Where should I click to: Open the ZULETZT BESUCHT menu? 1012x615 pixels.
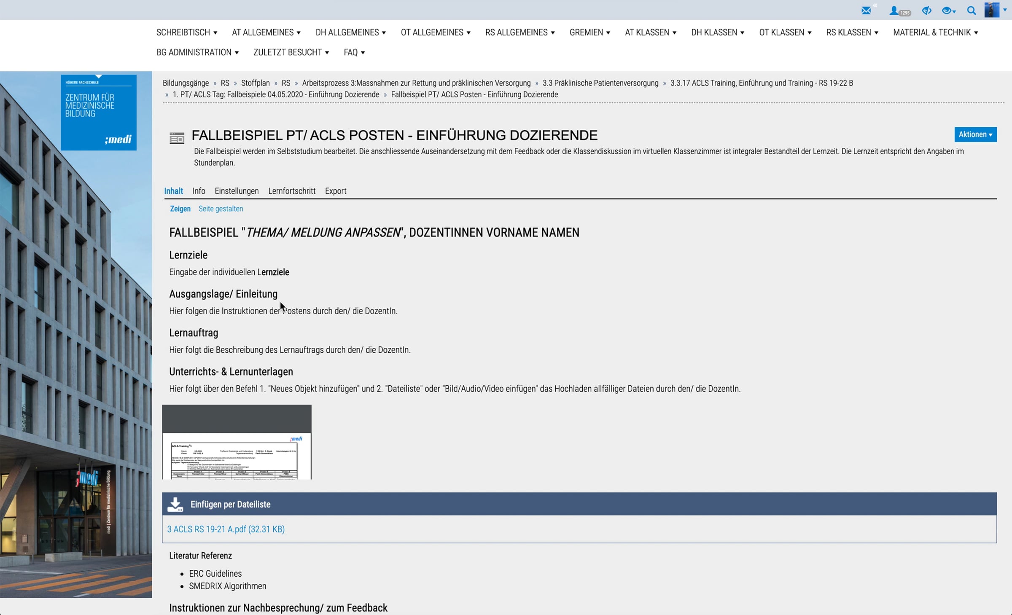tap(291, 52)
